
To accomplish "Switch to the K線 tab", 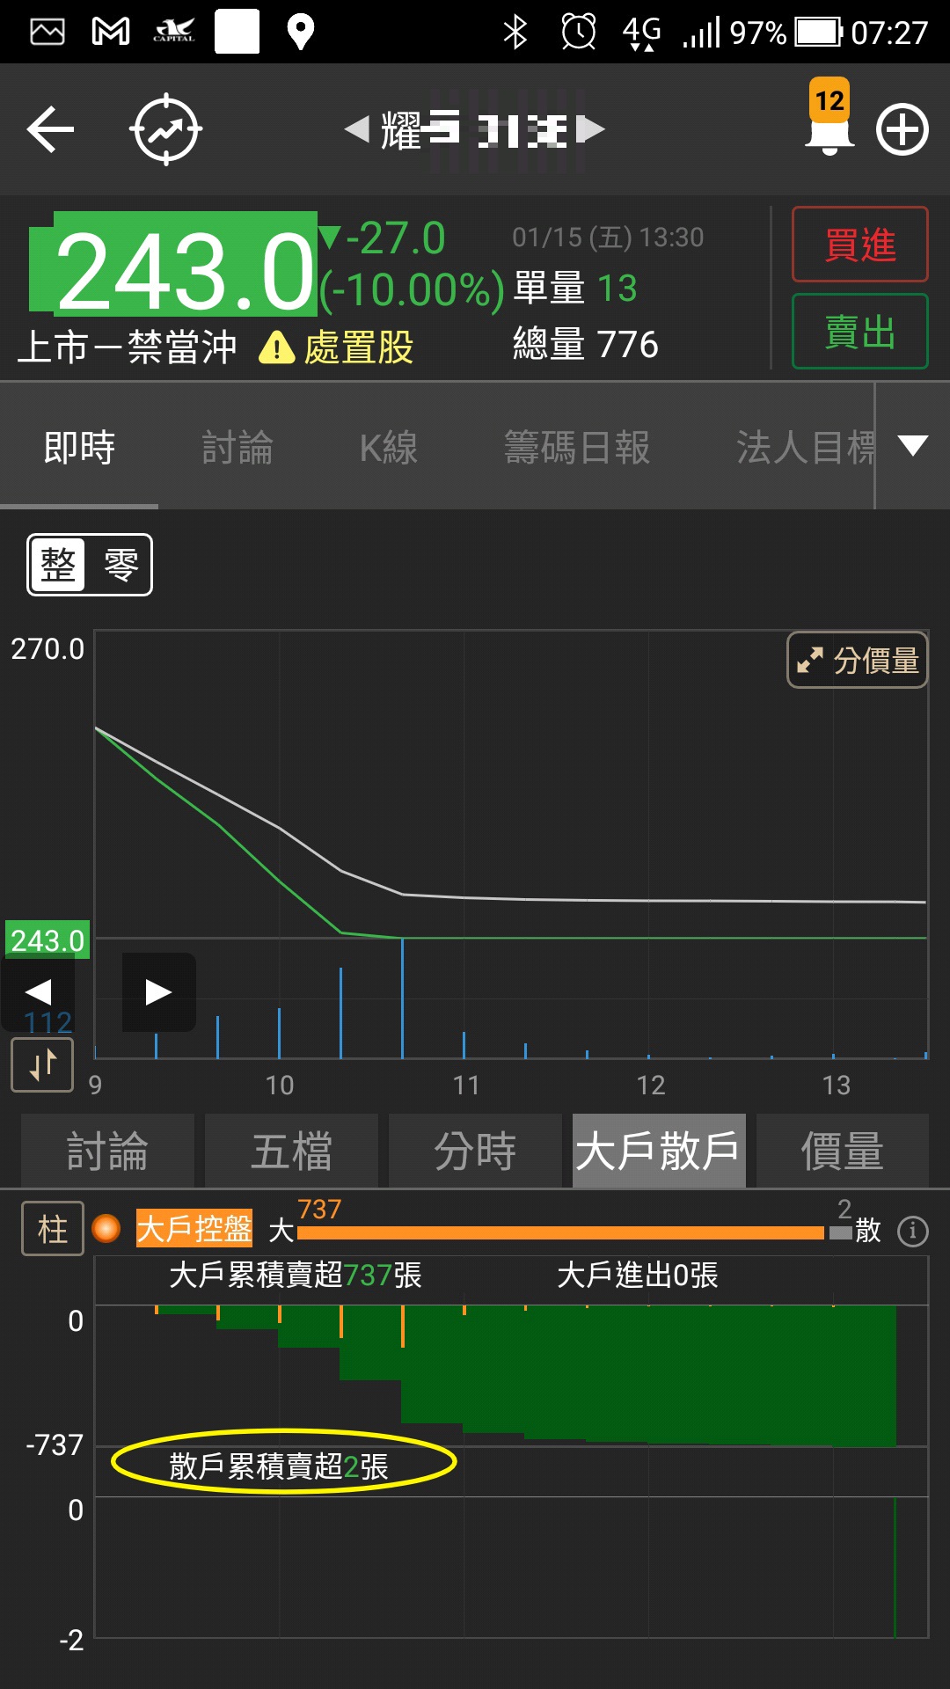I will click(x=388, y=448).
